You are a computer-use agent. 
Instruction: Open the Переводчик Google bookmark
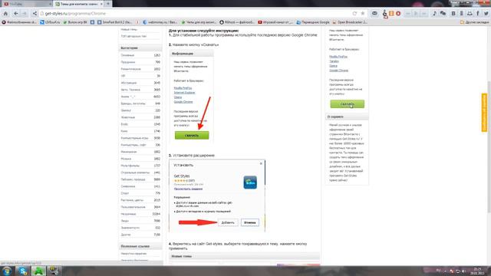pyautogui.click(x=313, y=22)
